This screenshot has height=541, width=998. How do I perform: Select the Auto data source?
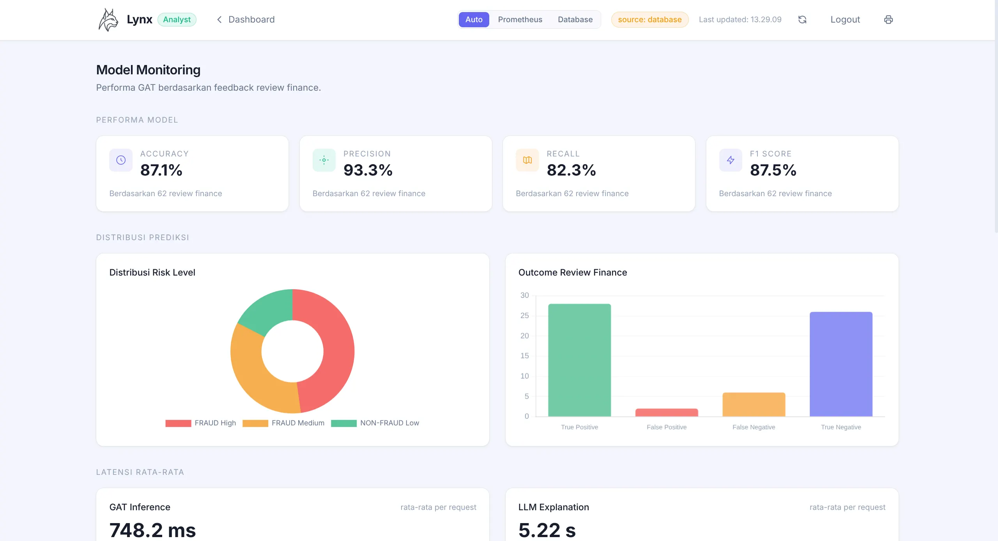pyautogui.click(x=474, y=19)
